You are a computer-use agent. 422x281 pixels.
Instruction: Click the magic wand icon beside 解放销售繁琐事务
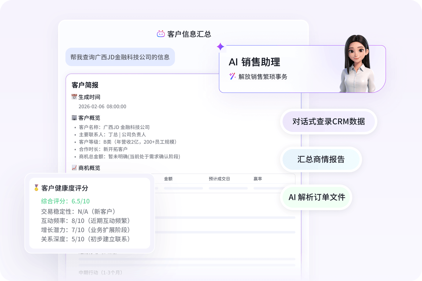pos(232,76)
